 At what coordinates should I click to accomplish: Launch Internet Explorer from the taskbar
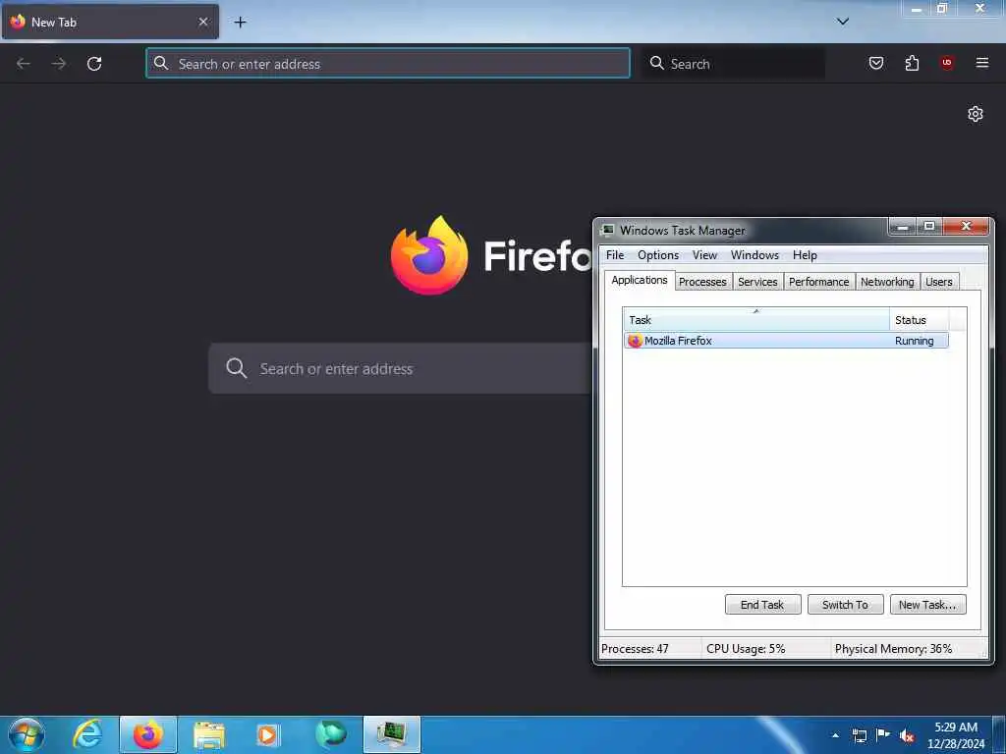86,734
